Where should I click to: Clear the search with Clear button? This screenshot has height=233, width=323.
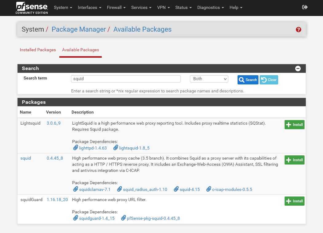click(x=269, y=80)
